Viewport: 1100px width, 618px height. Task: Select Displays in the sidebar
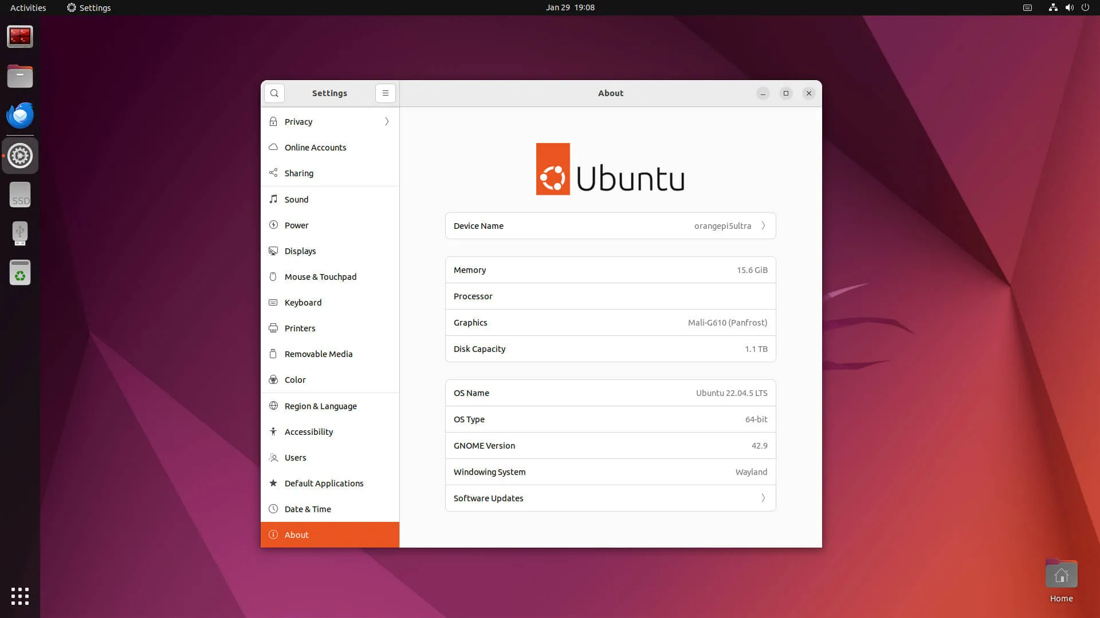[x=300, y=251]
